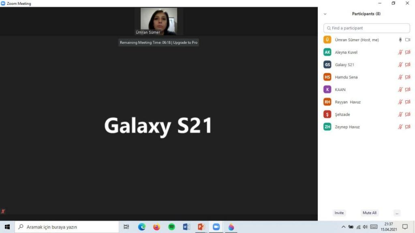The height and width of the screenshot is (233, 415).
Task: Select Reyyan Havuz in participants list
Action: pyautogui.click(x=347, y=102)
